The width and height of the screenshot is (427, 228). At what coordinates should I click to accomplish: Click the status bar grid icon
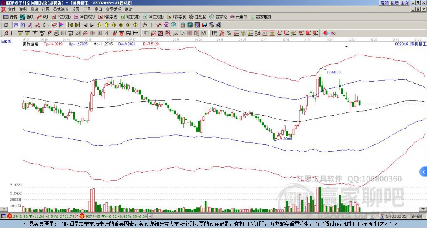coord(3,216)
